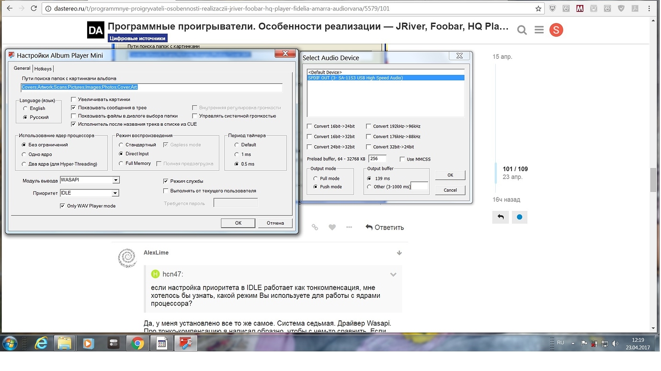661x371 pixels.
Task: Click the Ответить reply button
Action: click(x=385, y=228)
